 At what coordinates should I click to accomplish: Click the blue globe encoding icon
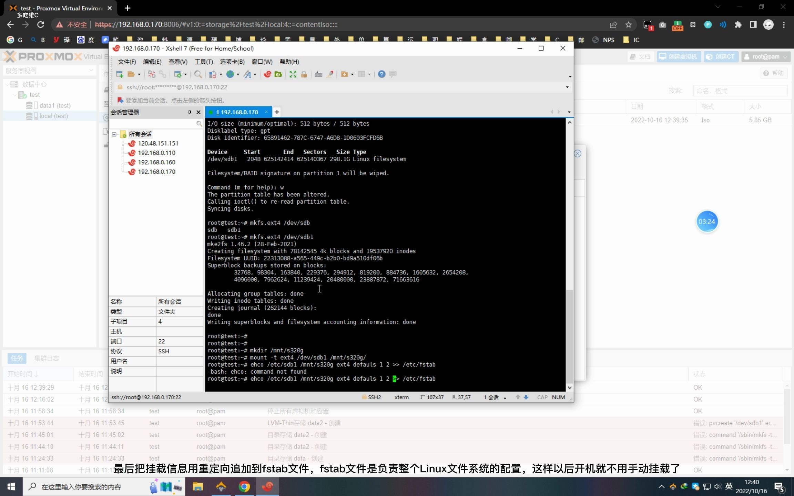pos(230,74)
